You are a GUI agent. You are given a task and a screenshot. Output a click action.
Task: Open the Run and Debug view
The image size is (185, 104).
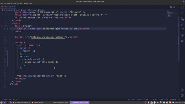tap(182, 24)
